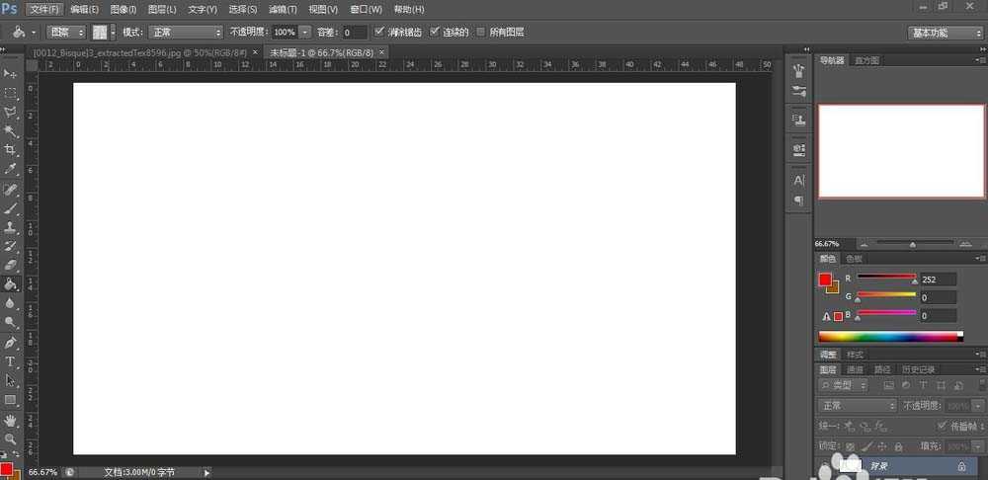Open the 文件(F) menu
This screenshot has height=480, width=988.
[44, 9]
